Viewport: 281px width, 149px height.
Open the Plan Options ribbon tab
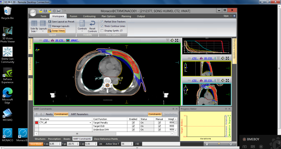tap(109, 16)
